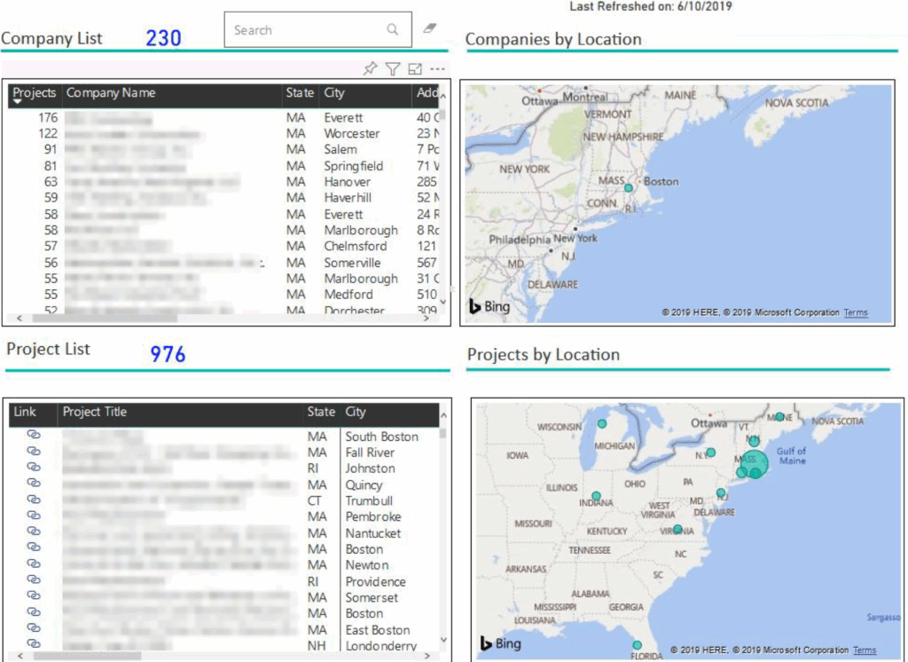Sort projects by Project Title header
The width and height of the screenshot is (908, 662).
(95, 412)
